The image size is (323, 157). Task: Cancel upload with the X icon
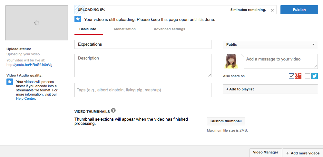coord(272,10)
